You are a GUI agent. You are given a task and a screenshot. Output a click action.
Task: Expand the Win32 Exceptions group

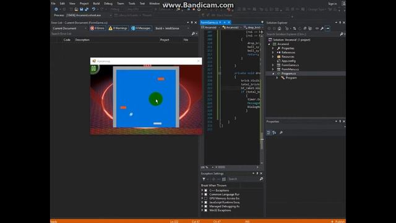tap(202, 211)
